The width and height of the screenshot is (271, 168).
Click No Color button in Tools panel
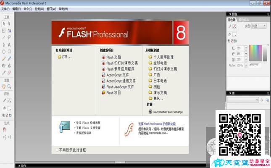click(x=7, y=115)
